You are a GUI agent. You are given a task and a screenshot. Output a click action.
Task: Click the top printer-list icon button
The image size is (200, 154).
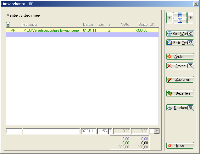[x=180, y=15]
